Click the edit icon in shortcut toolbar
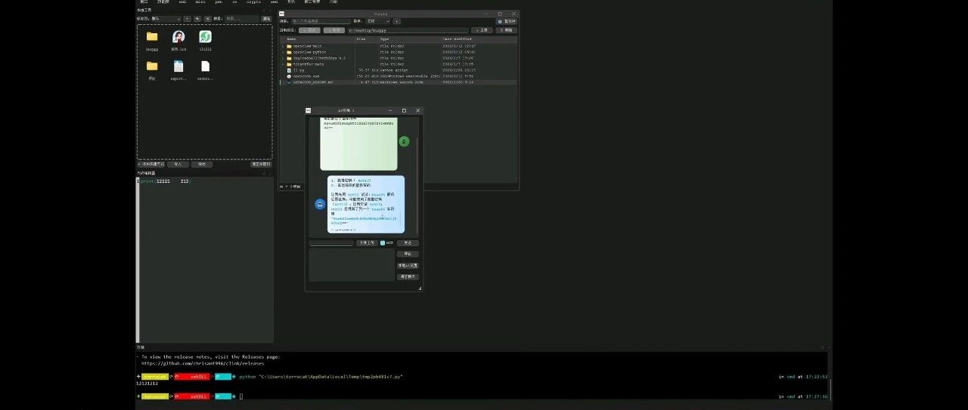 point(197,19)
